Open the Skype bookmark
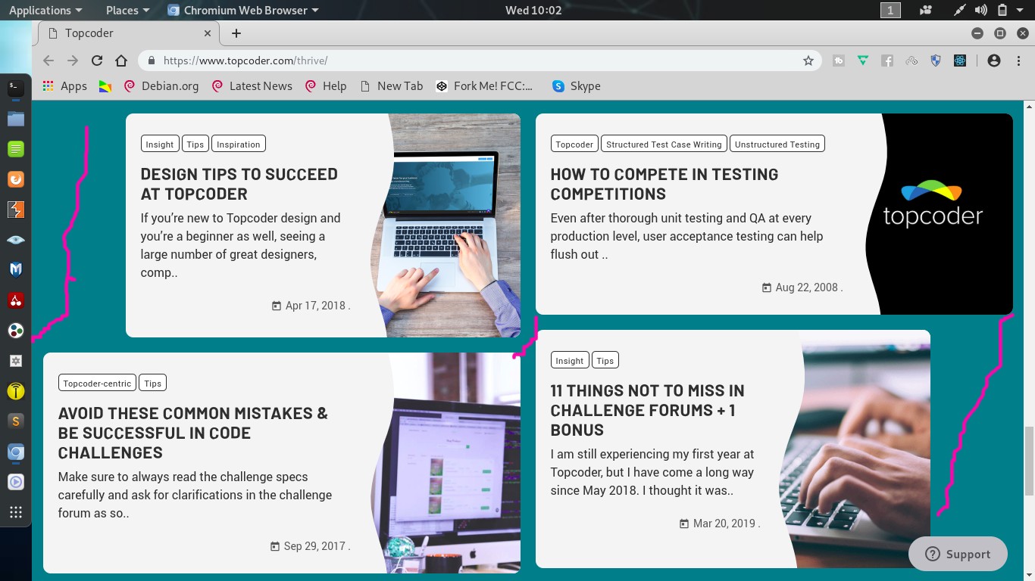1035x581 pixels. pyautogui.click(x=577, y=86)
